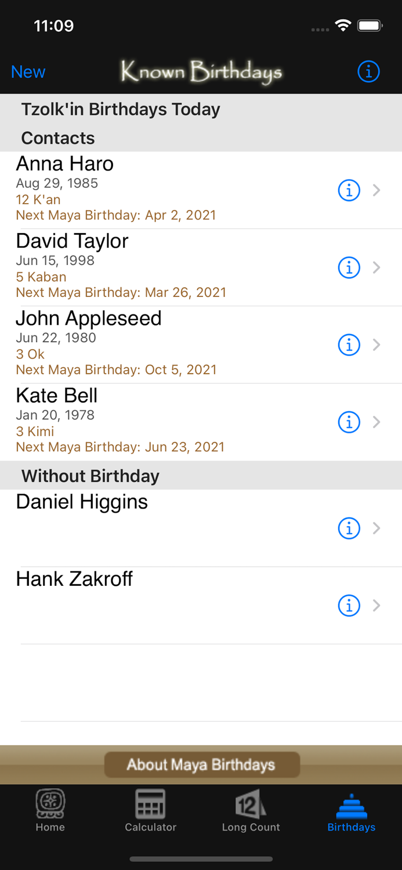Open Kate Bell details via chevron
The height and width of the screenshot is (870, 402).
377,422
